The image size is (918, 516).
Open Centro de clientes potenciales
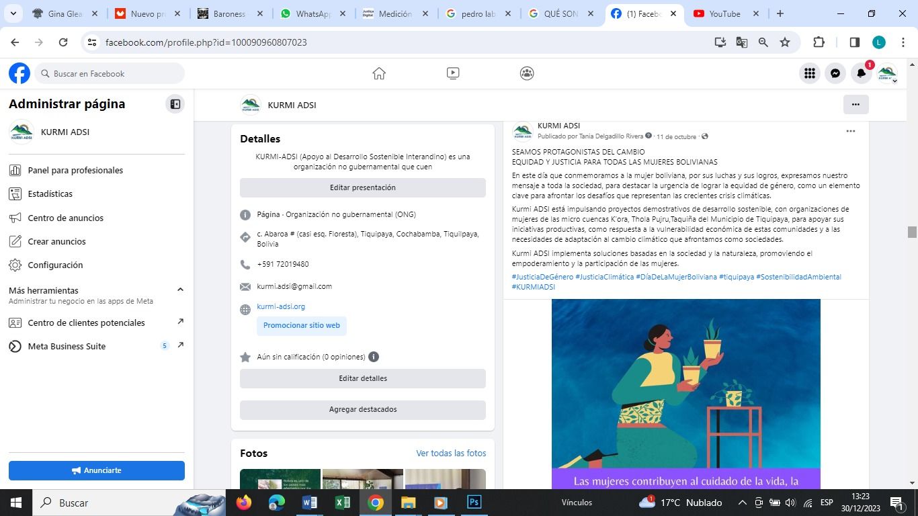click(97, 322)
